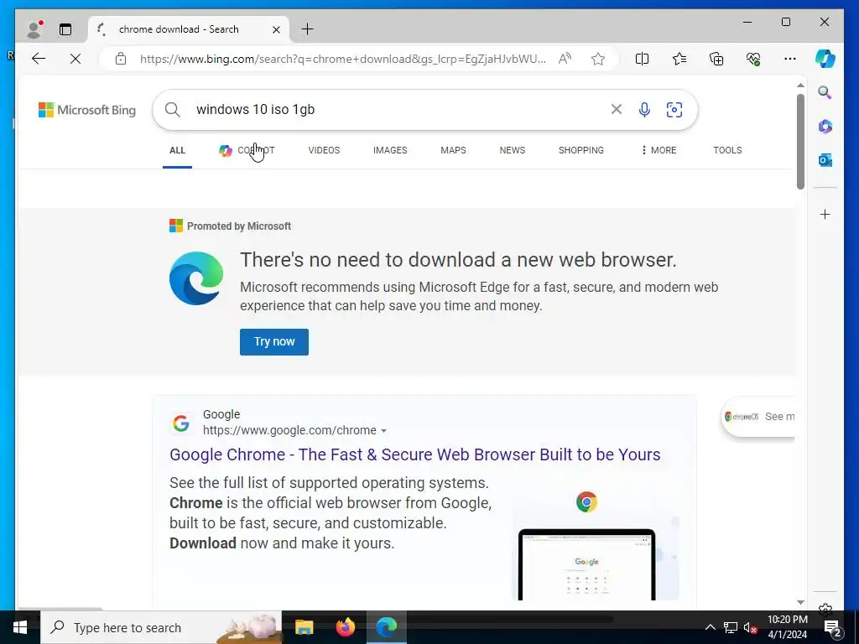Screen dimensions: 859x644
Task: Close the chrome download search tab
Action: [276, 29]
